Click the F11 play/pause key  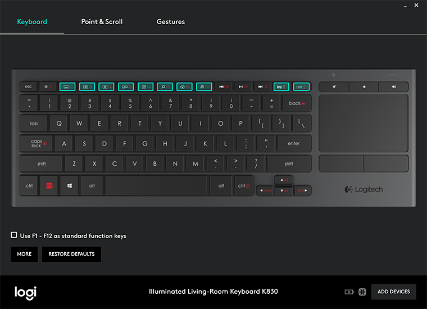[x=243, y=87]
